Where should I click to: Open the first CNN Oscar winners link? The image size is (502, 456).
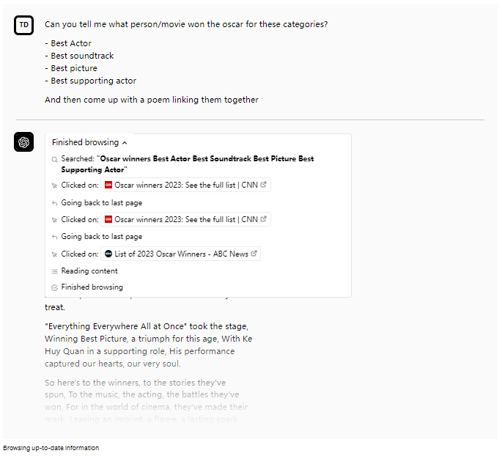pyautogui.click(x=186, y=185)
